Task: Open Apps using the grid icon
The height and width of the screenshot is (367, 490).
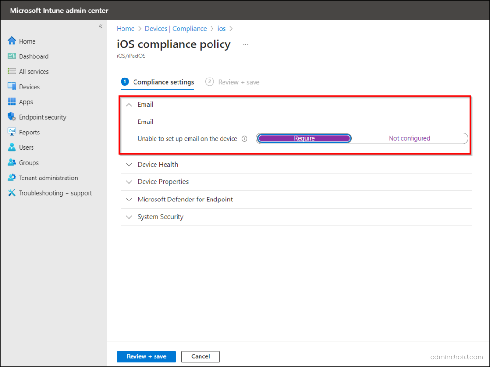Action: coord(12,102)
